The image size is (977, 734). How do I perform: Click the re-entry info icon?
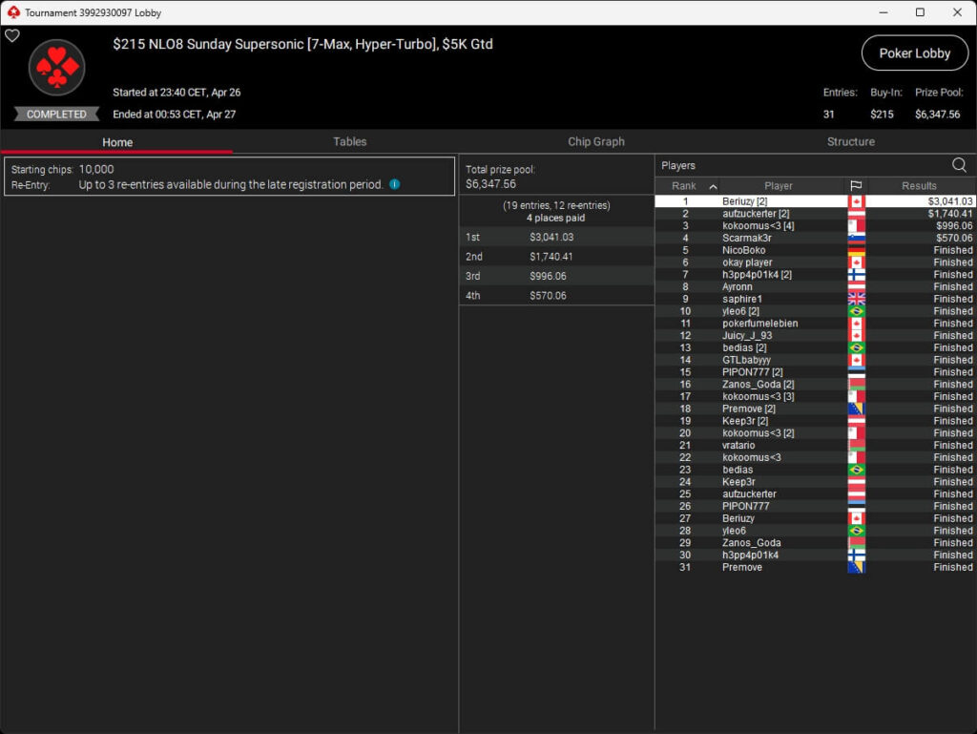pos(394,184)
